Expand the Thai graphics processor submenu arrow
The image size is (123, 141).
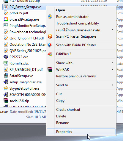click(112, 30)
